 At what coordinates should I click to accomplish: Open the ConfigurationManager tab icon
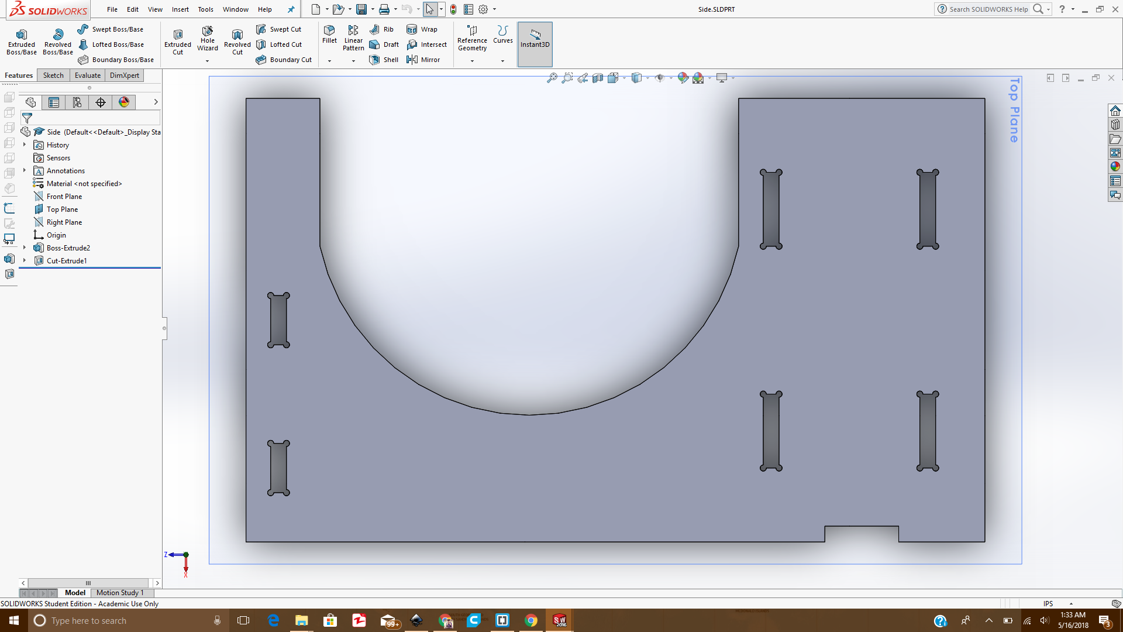(77, 102)
